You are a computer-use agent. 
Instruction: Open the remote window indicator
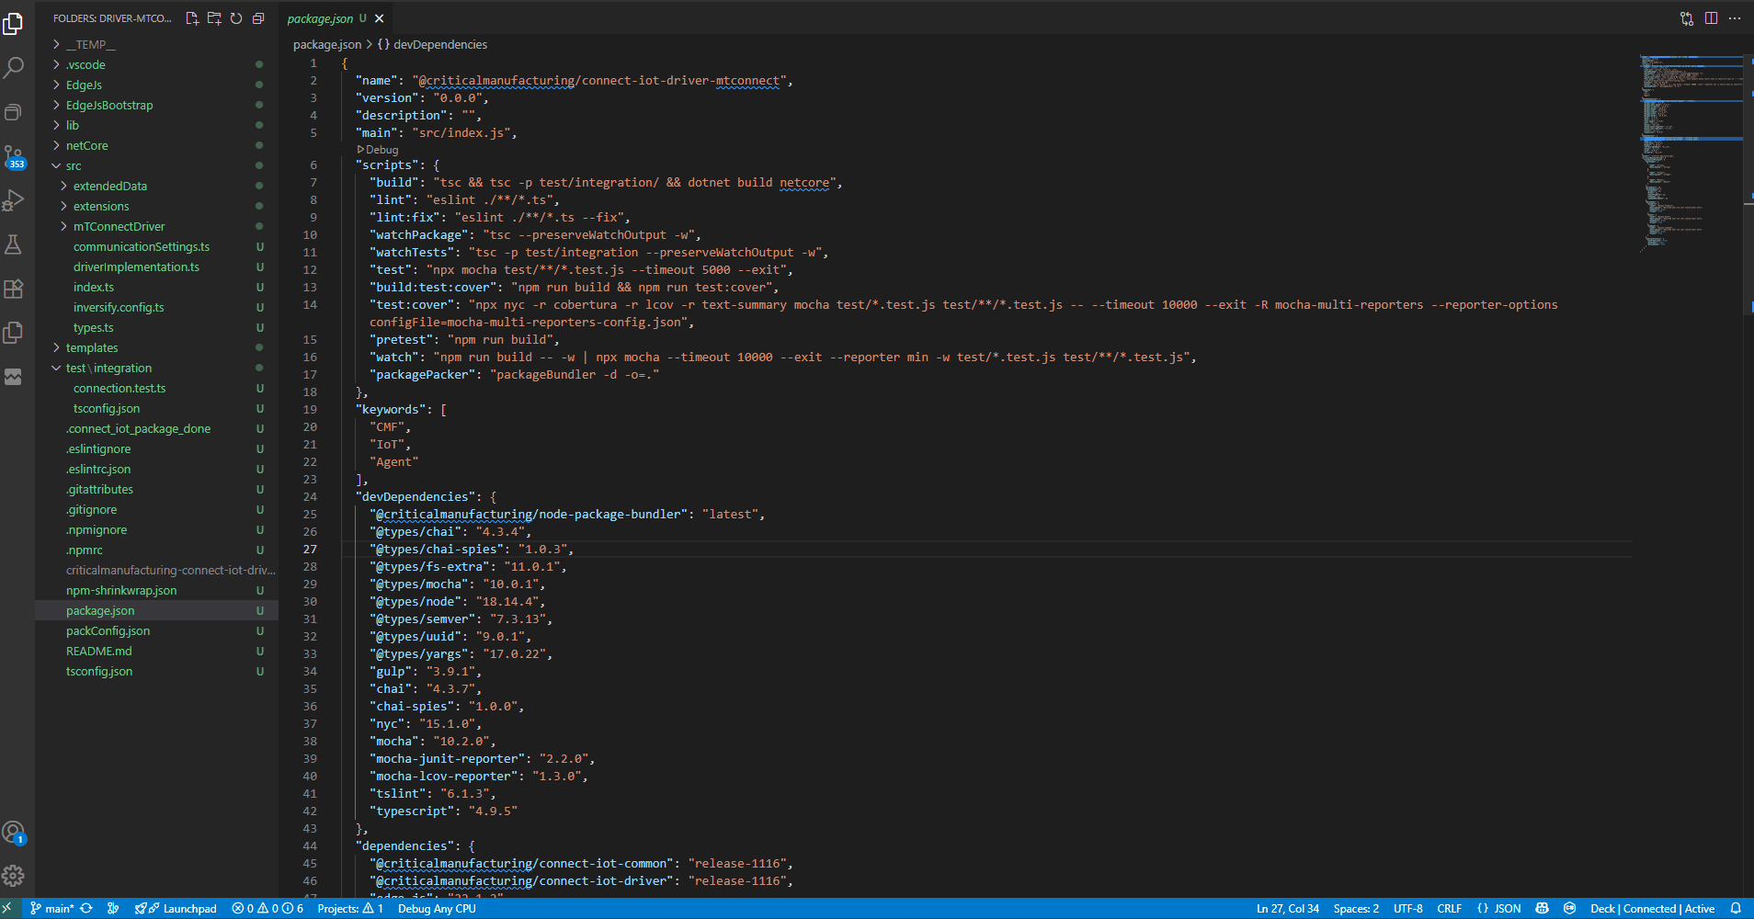tap(7, 908)
